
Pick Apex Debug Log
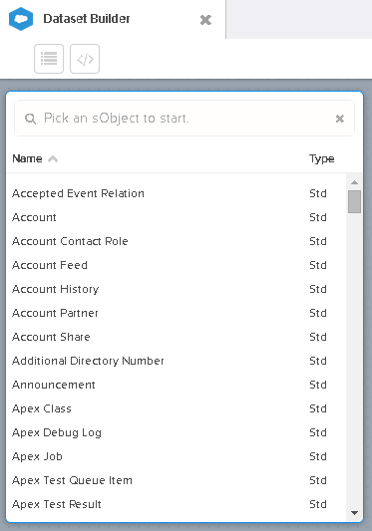click(176, 432)
